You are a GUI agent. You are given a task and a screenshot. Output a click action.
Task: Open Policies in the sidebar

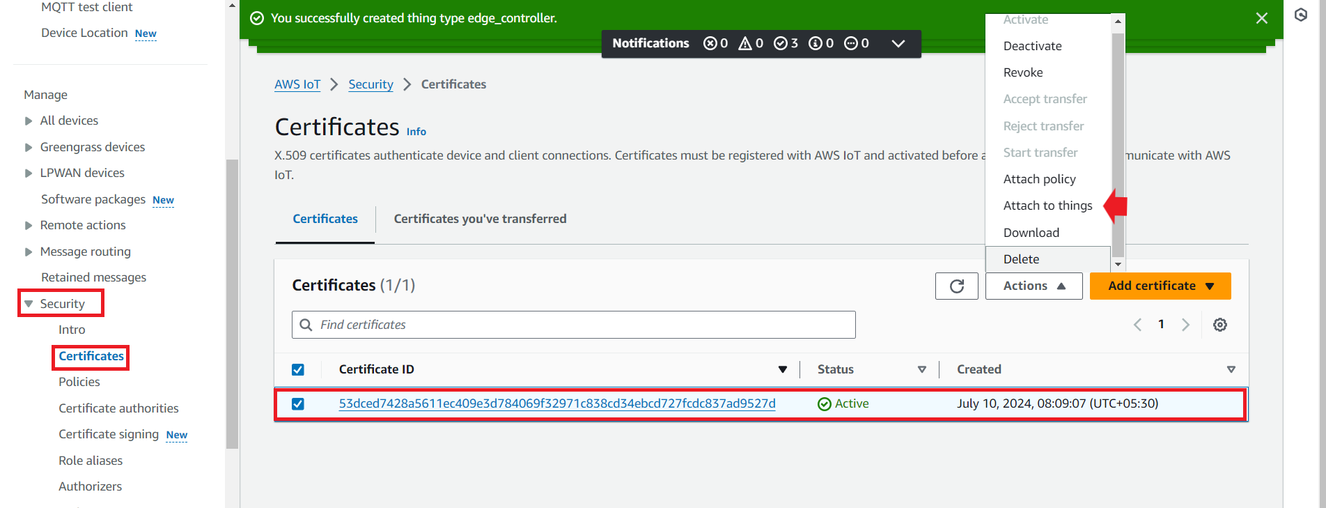point(79,382)
